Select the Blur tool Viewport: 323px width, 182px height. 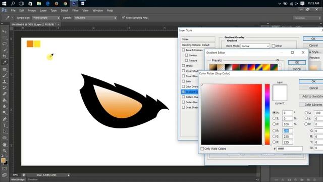tap(5, 107)
